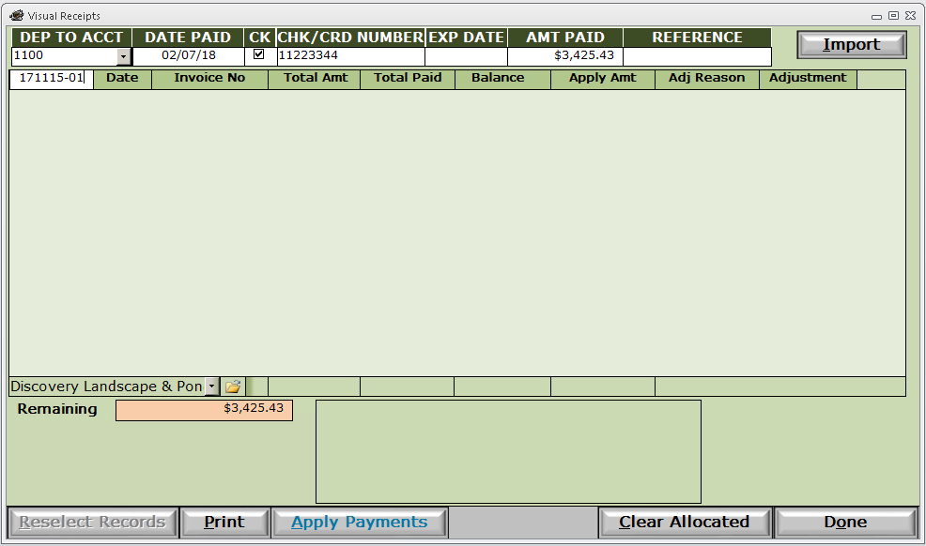The image size is (926, 546).
Task: Click the Adj Reason column header
Action: (707, 79)
